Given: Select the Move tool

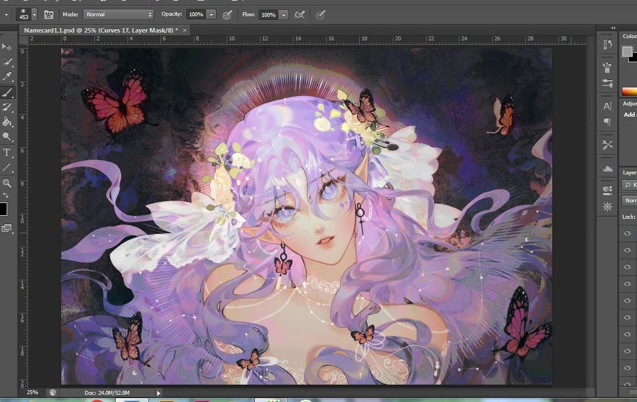Looking at the screenshot, I should (7, 47).
